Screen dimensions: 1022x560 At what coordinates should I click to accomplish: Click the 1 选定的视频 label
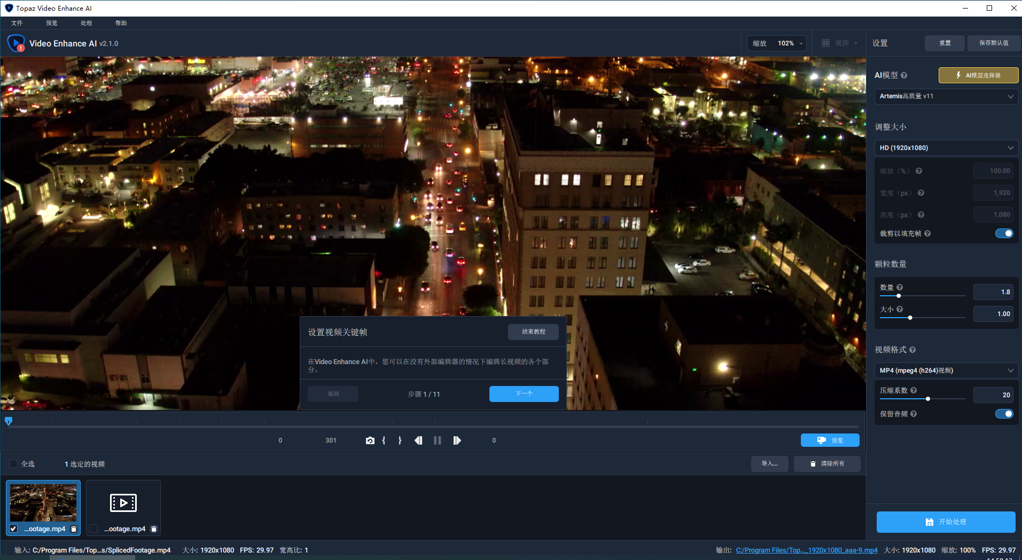(x=85, y=464)
